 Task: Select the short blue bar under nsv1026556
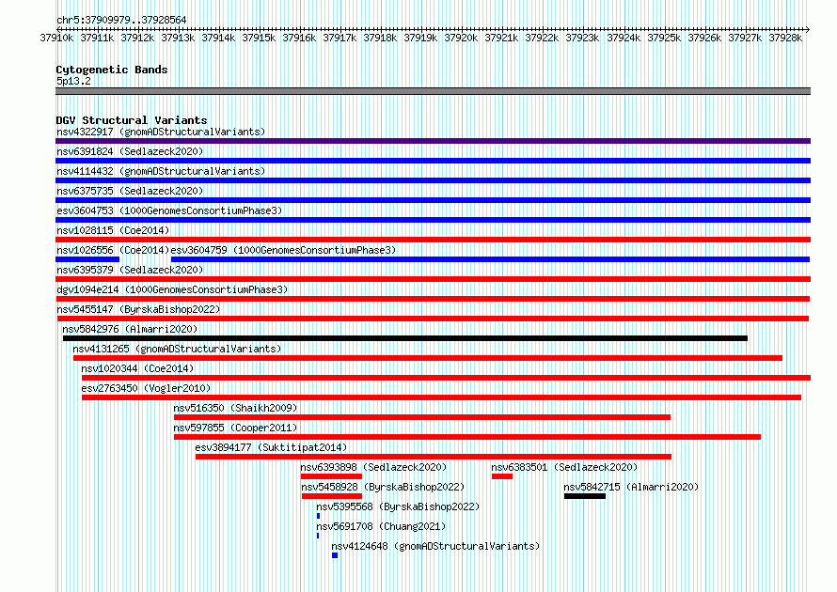[x=87, y=259]
